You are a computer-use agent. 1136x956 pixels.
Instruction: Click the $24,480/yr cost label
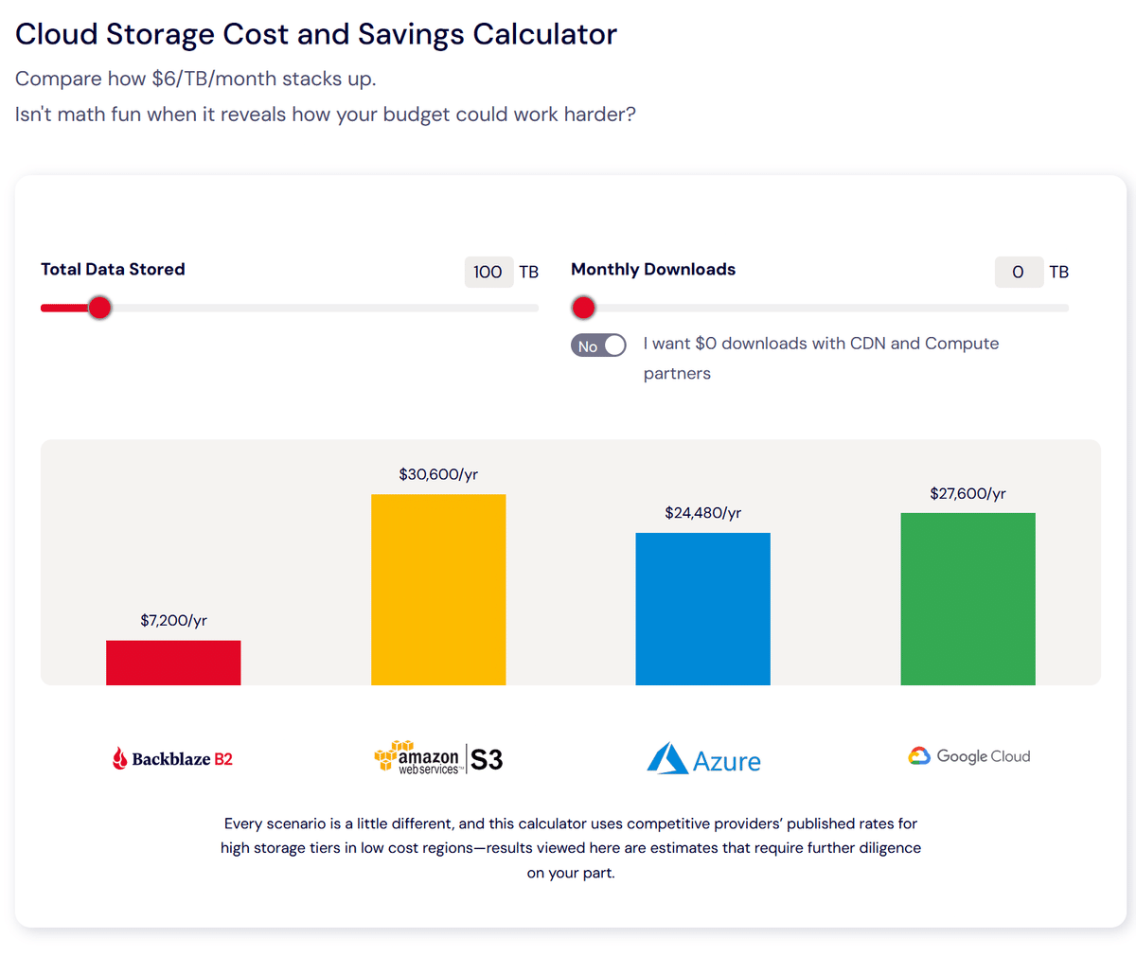pyautogui.click(x=703, y=513)
